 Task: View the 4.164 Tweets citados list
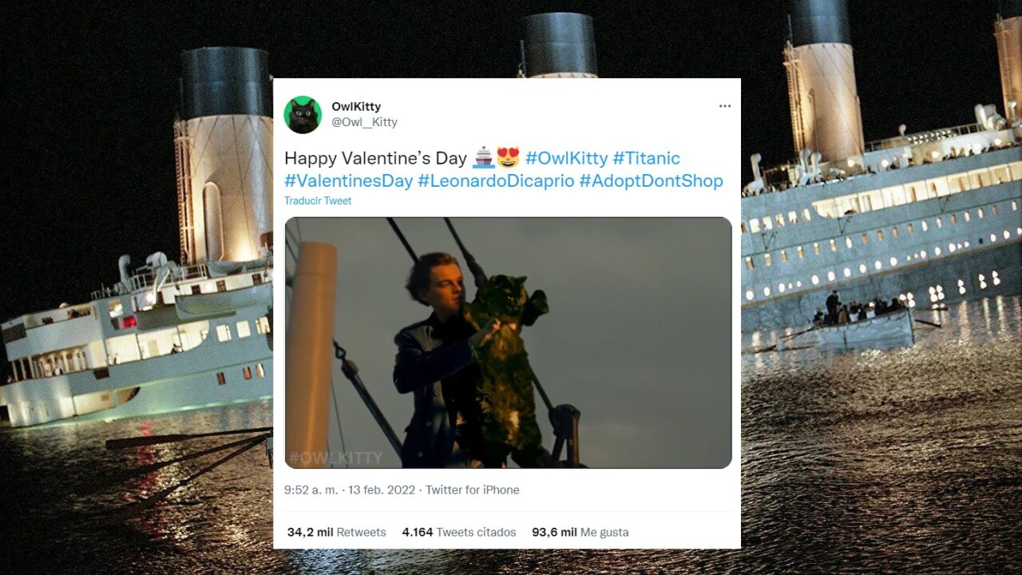[459, 532]
